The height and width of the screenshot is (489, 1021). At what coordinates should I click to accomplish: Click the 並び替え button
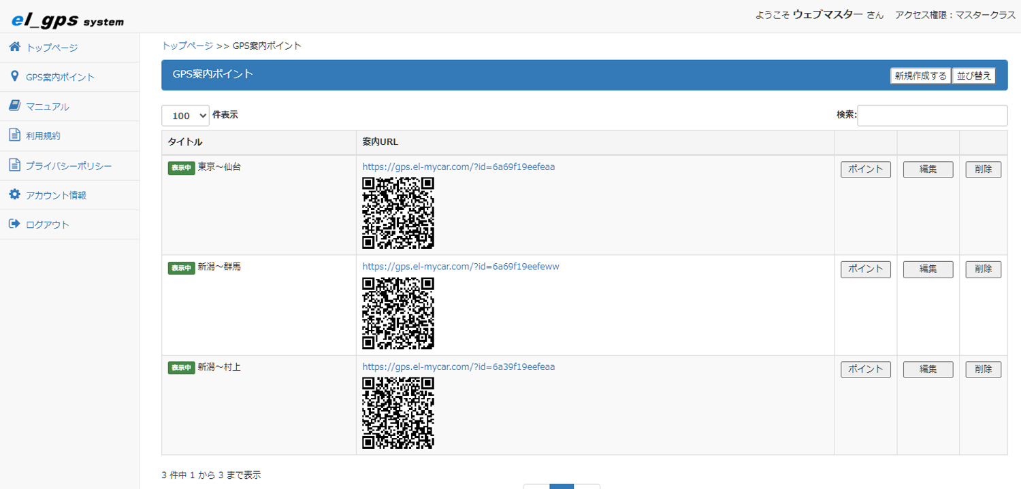point(973,75)
